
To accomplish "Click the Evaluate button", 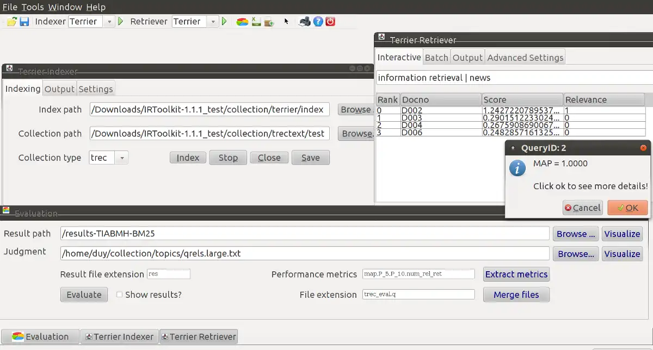I will (84, 295).
